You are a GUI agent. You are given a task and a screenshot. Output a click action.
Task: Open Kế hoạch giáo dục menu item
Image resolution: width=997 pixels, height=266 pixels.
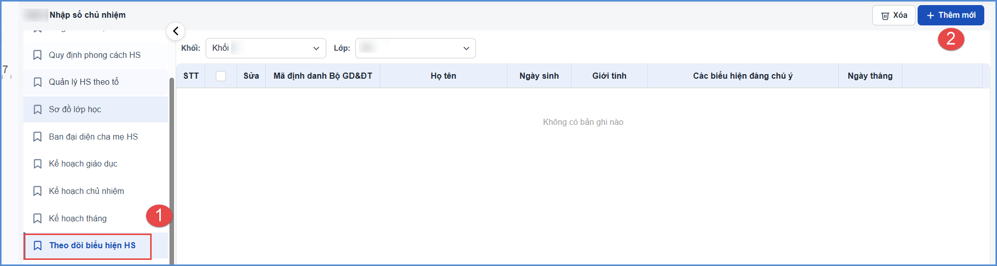coord(96,164)
